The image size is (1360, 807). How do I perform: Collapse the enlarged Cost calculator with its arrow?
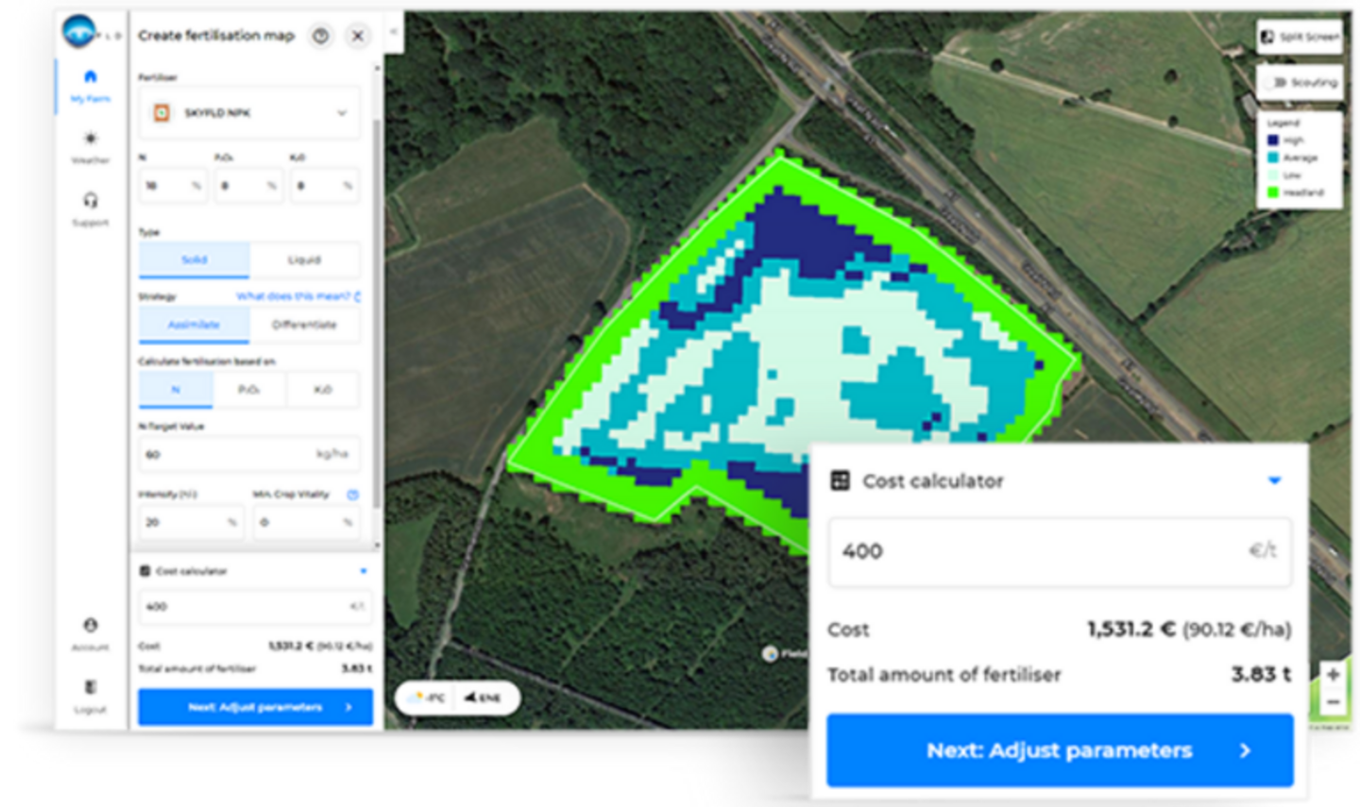pos(1274,480)
